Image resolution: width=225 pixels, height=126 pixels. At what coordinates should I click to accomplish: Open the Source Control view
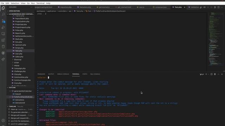(3, 21)
